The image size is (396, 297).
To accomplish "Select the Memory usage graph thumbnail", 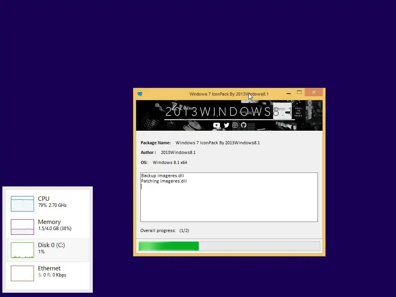I will tap(22, 227).
